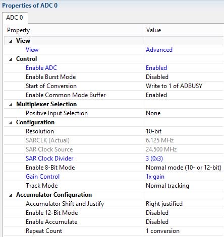This screenshot has width=224, height=237.
Task: Select the Repeat Count property label
Action: click(x=44, y=231)
